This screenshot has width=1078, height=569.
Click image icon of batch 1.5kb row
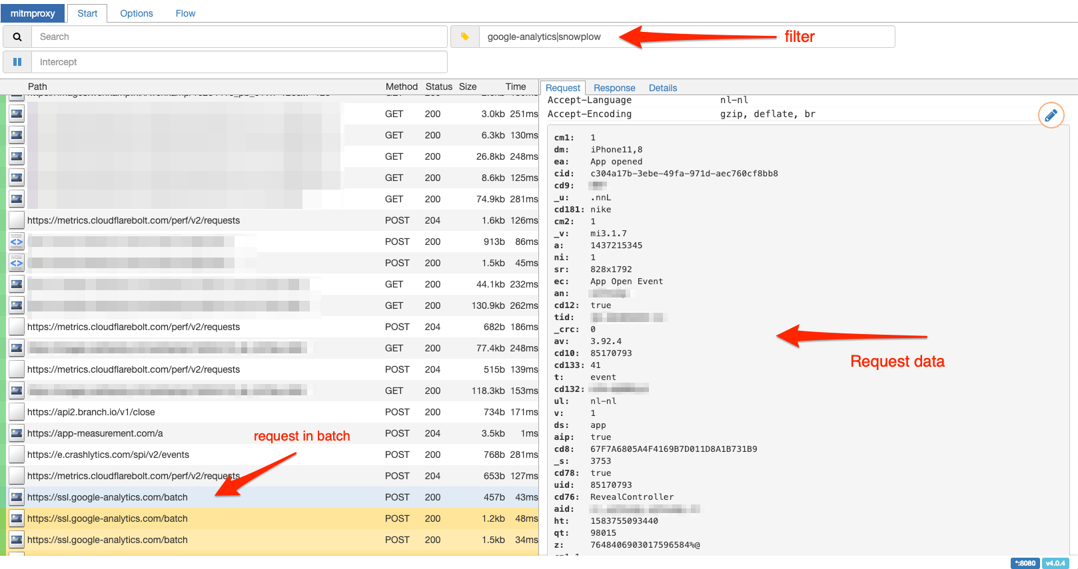click(x=17, y=540)
